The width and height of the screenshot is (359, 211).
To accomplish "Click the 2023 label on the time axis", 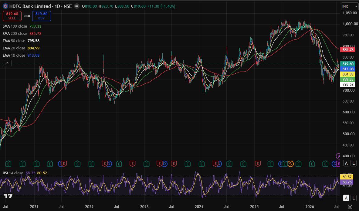I will coord(144,207).
